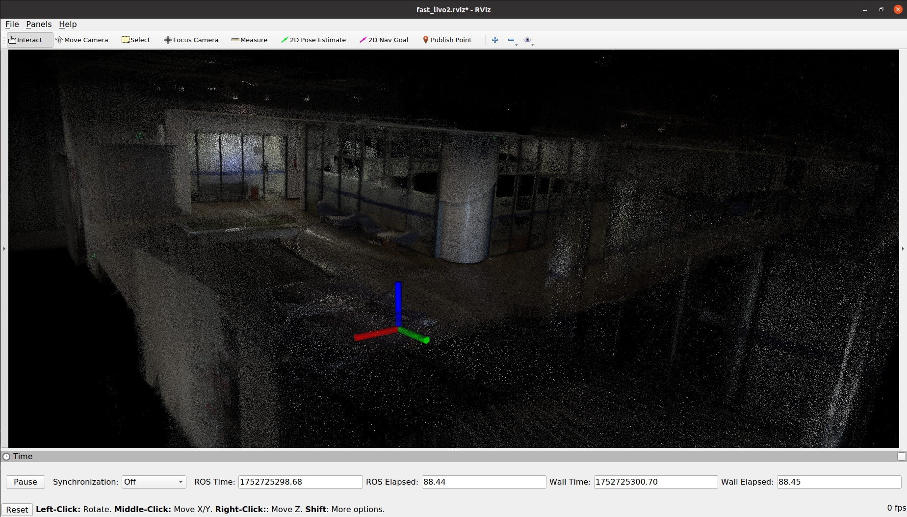Click the blue plus add-tool icon
The height and width of the screenshot is (517, 907).
(x=495, y=40)
